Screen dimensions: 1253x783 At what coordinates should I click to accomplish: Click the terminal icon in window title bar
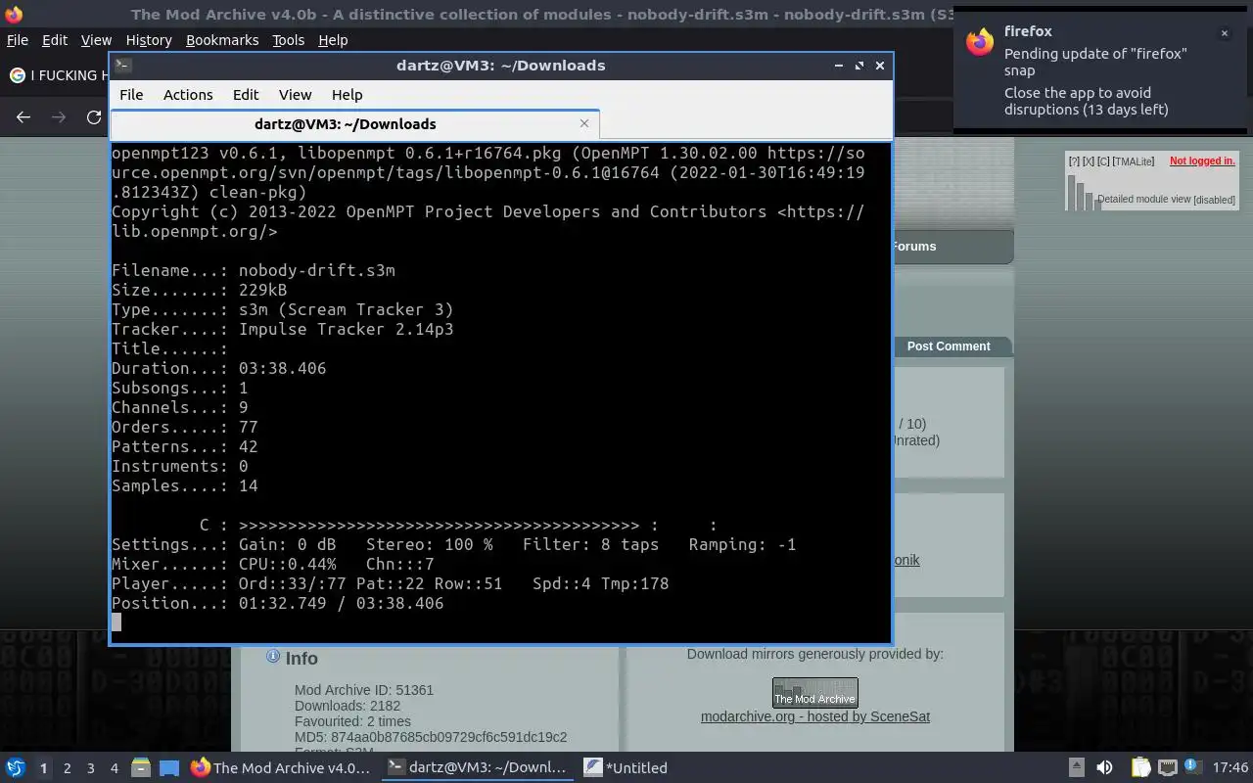tap(122, 66)
